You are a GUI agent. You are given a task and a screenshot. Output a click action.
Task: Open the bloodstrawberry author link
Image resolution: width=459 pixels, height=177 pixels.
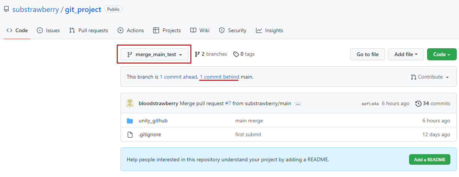point(158,104)
